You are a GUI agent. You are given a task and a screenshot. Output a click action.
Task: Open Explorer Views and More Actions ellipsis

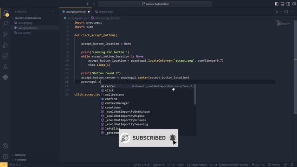54,12
